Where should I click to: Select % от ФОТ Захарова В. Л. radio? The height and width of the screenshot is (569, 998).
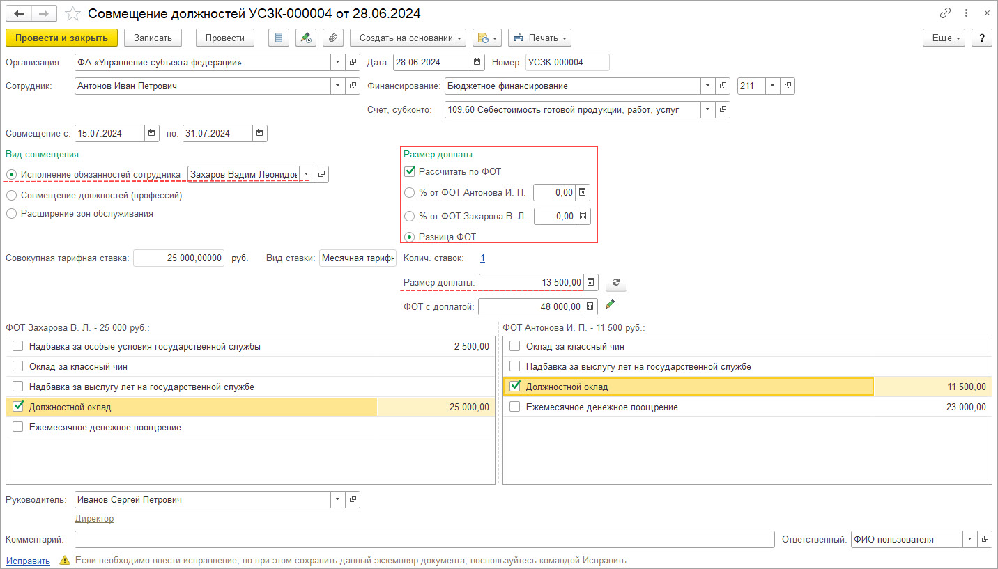410,217
